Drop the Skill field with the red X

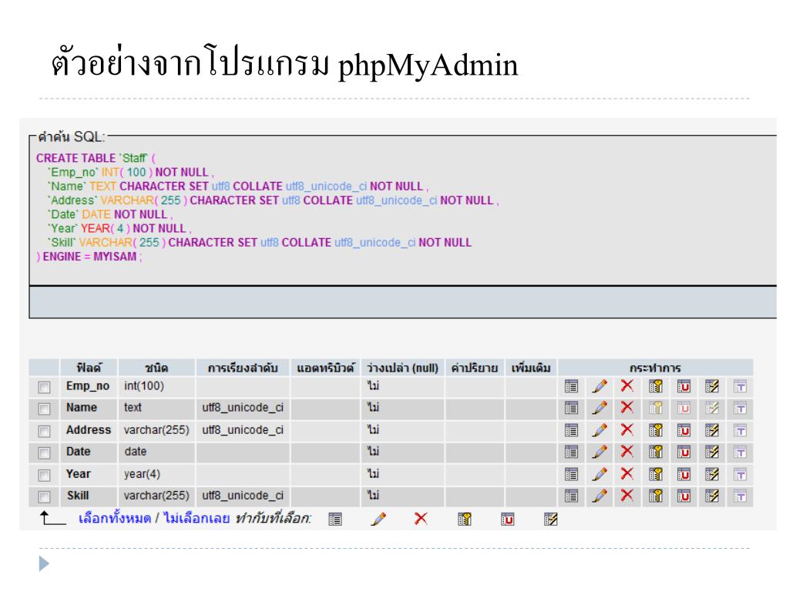point(627,496)
